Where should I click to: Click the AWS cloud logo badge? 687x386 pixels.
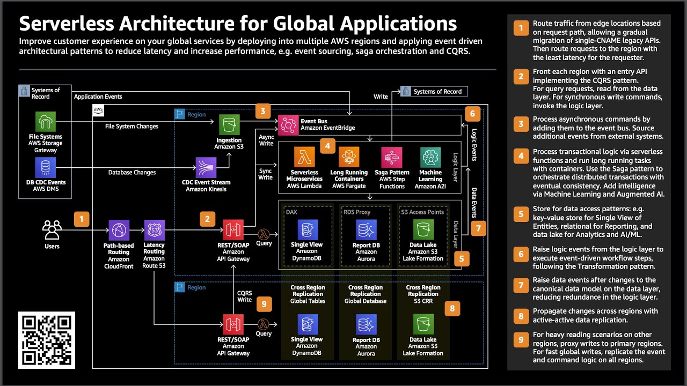click(98, 110)
